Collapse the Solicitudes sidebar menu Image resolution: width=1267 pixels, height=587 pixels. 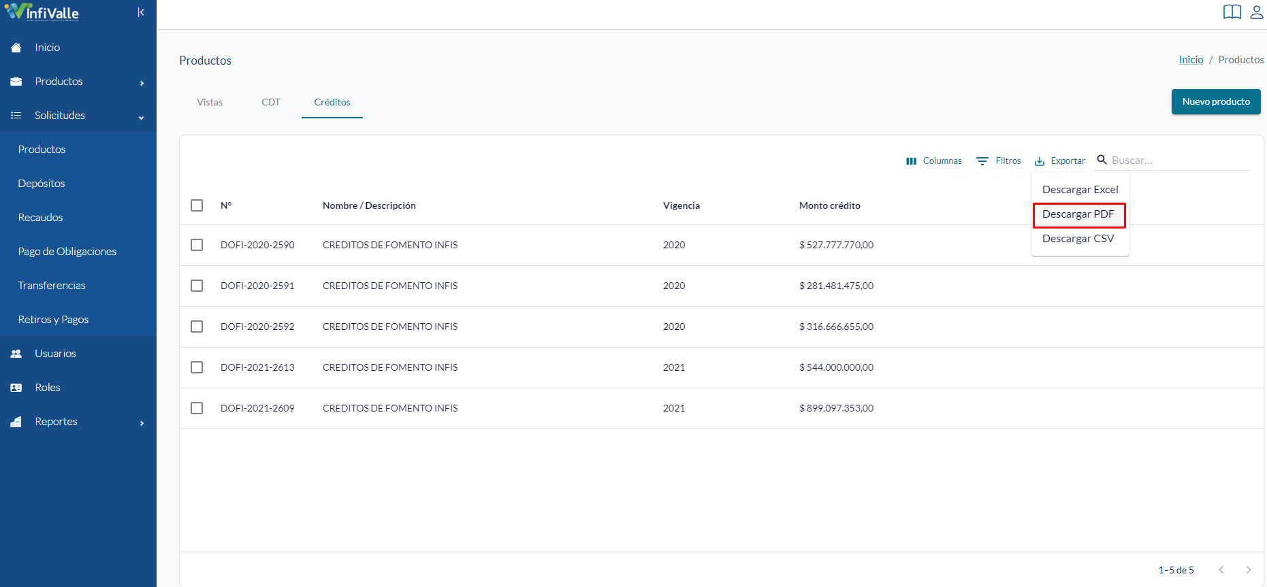78,116
